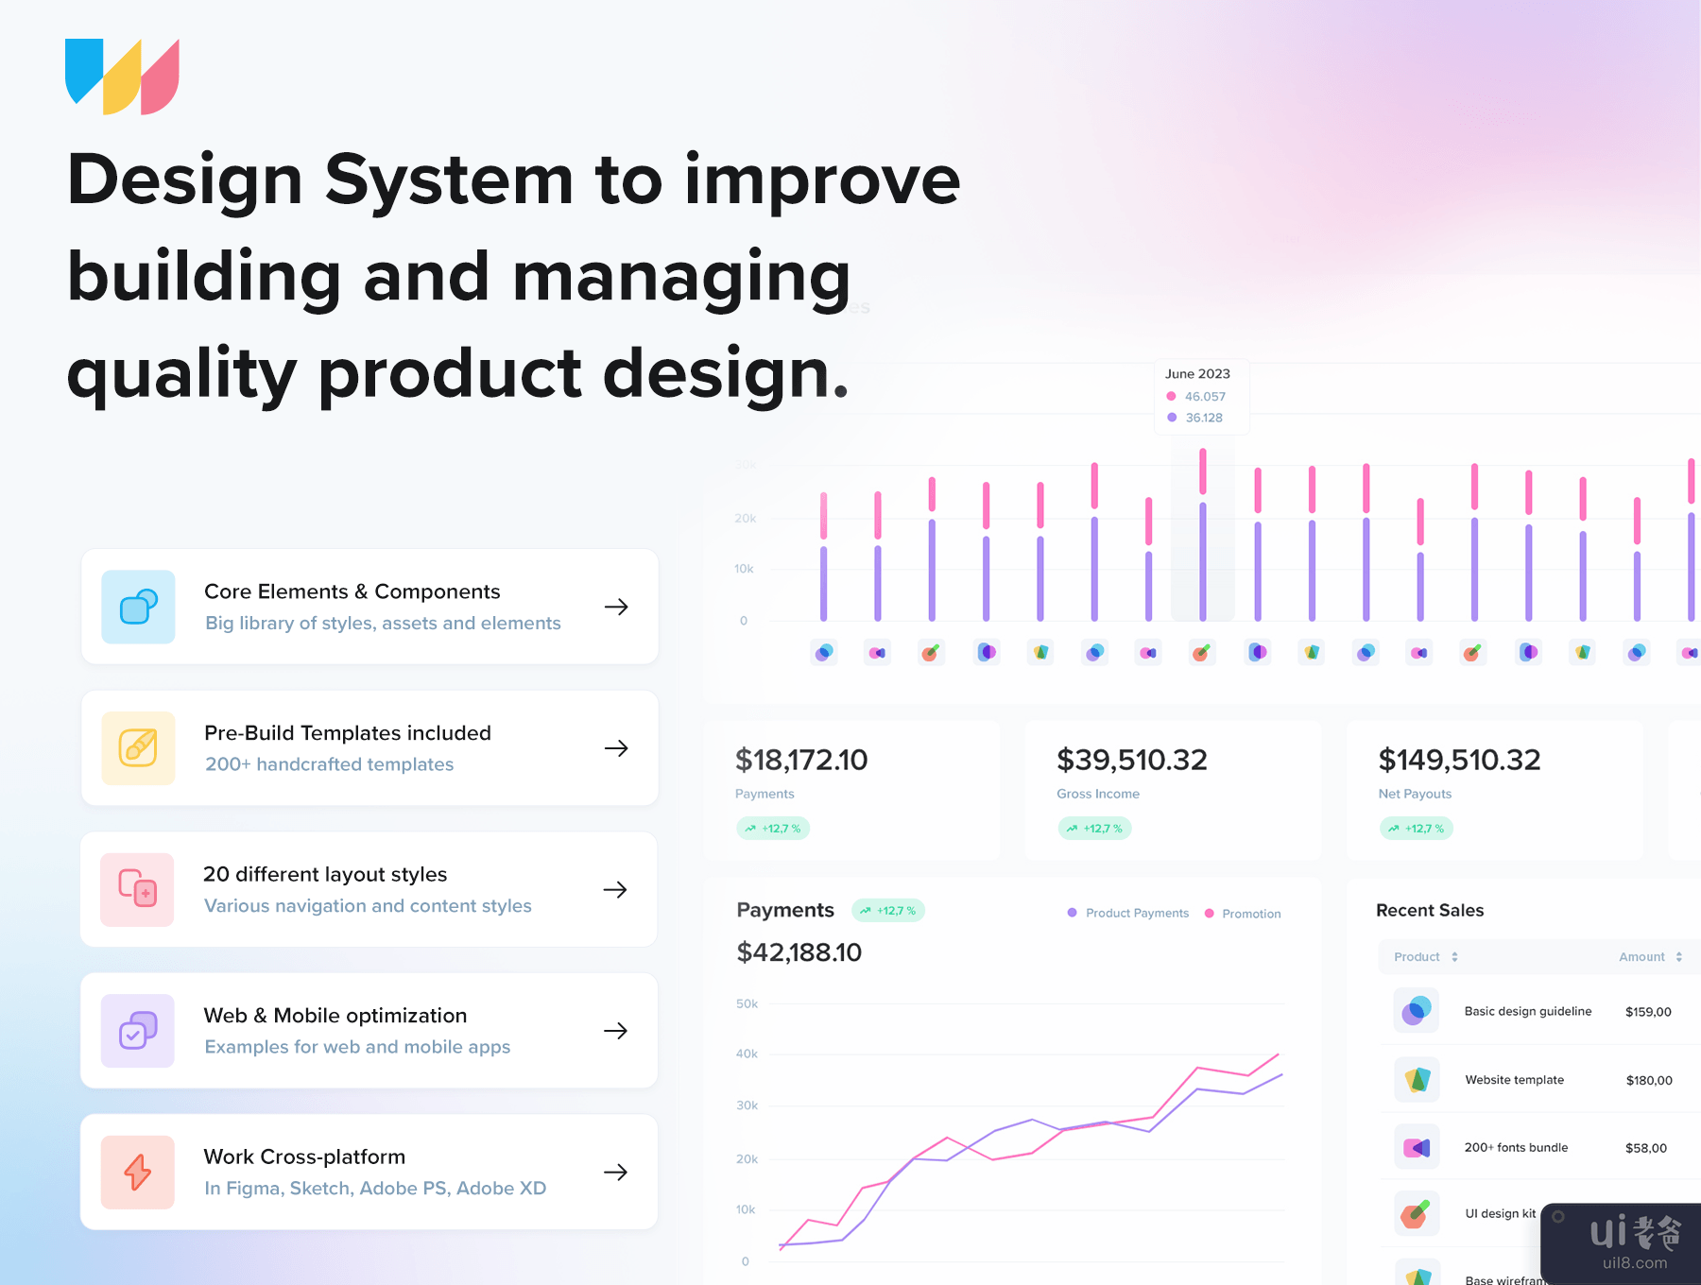This screenshot has width=1701, height=1285.
Task: Open arrow on Core Elements & Components card
Action: [x=616, y=607]
